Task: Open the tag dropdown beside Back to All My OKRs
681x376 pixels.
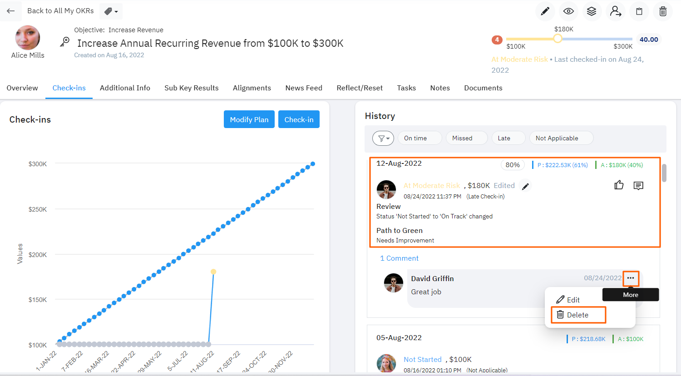Action: pos(111,11)
